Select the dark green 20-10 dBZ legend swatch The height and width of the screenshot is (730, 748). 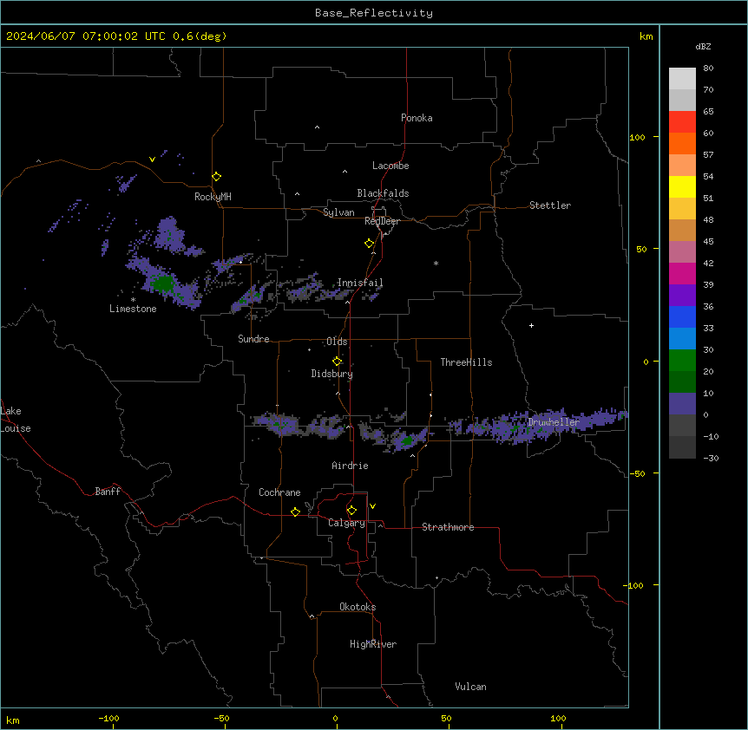(682, 382)
